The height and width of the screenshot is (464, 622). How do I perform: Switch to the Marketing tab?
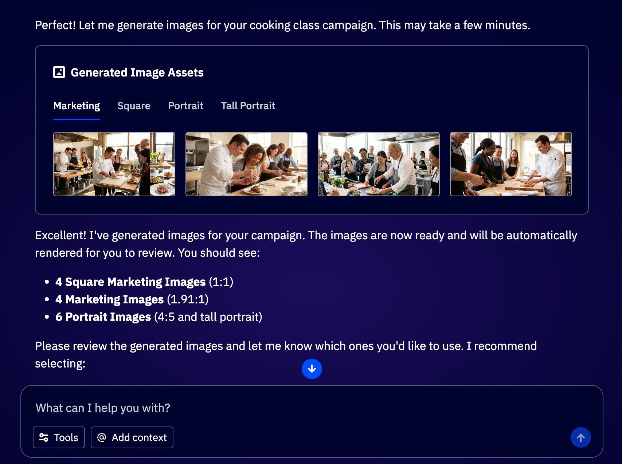pos(77,106)
